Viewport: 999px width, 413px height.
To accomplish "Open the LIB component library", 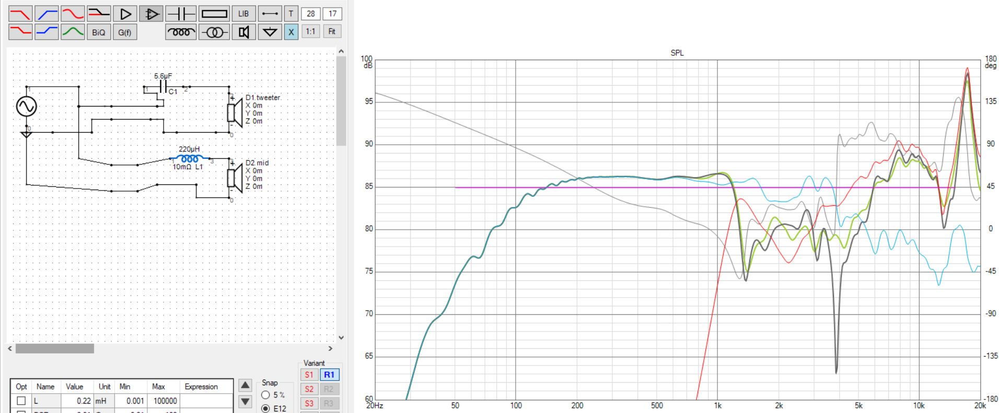I will pyautogui.click(x=244, y=14).
